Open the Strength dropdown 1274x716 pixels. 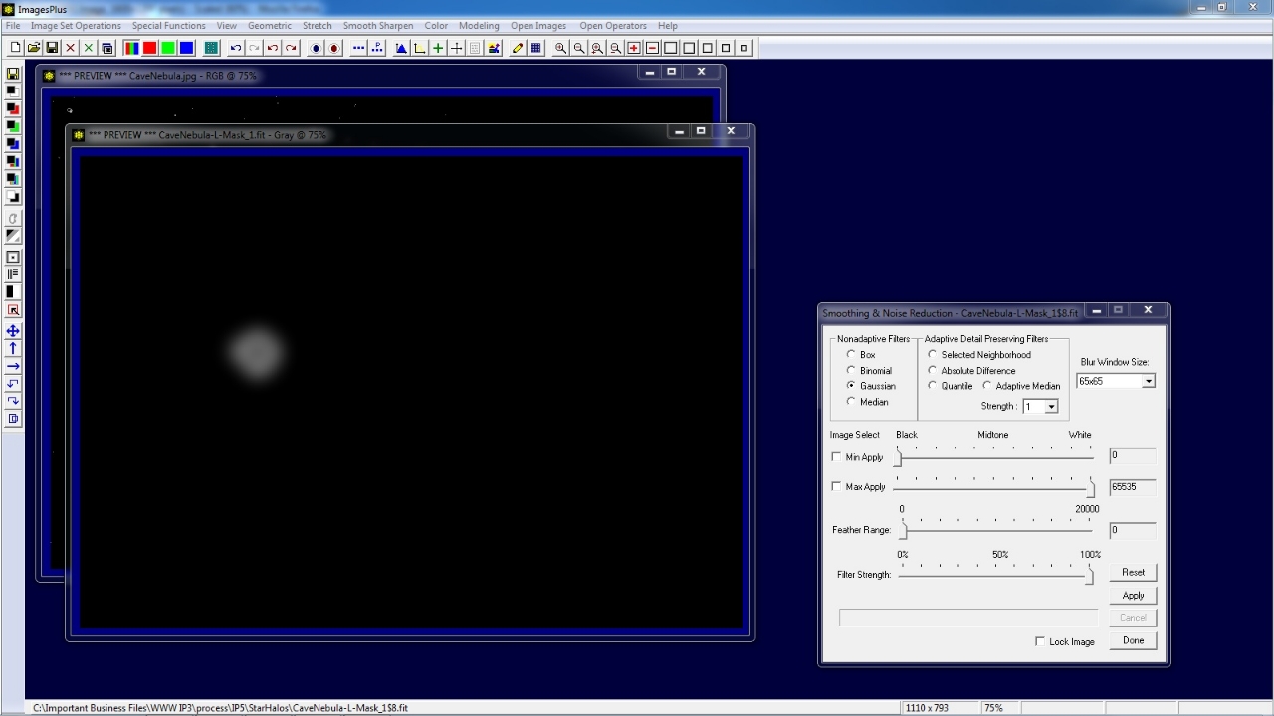pyautogui.click(x=1051, y=407)
